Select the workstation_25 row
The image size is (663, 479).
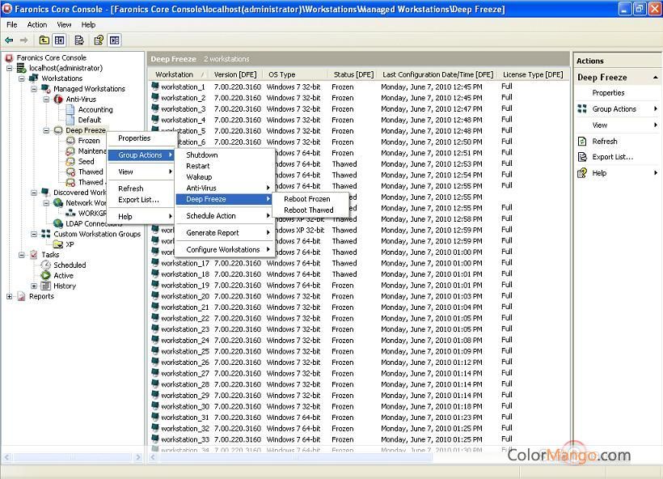(360, 351)
